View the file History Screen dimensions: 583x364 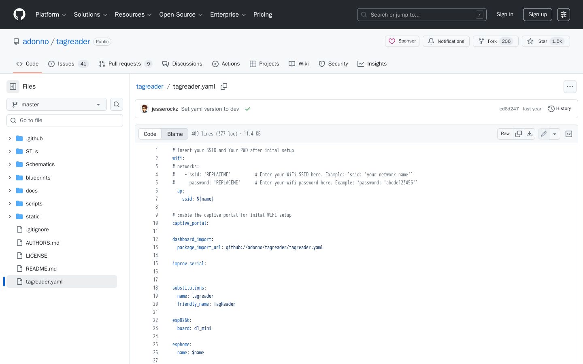click(560, 109)
